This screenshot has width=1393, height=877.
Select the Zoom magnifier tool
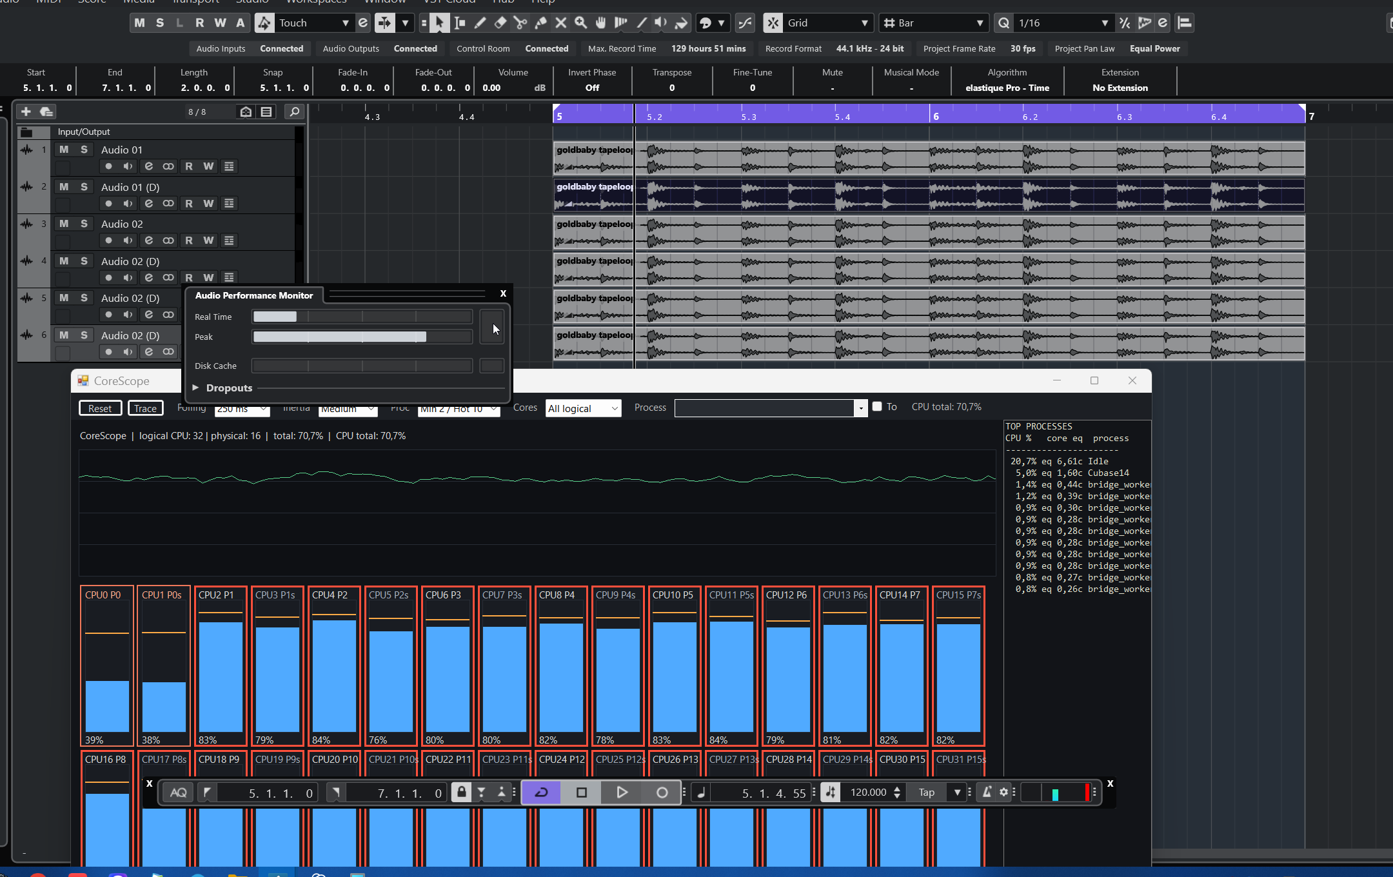580,23
